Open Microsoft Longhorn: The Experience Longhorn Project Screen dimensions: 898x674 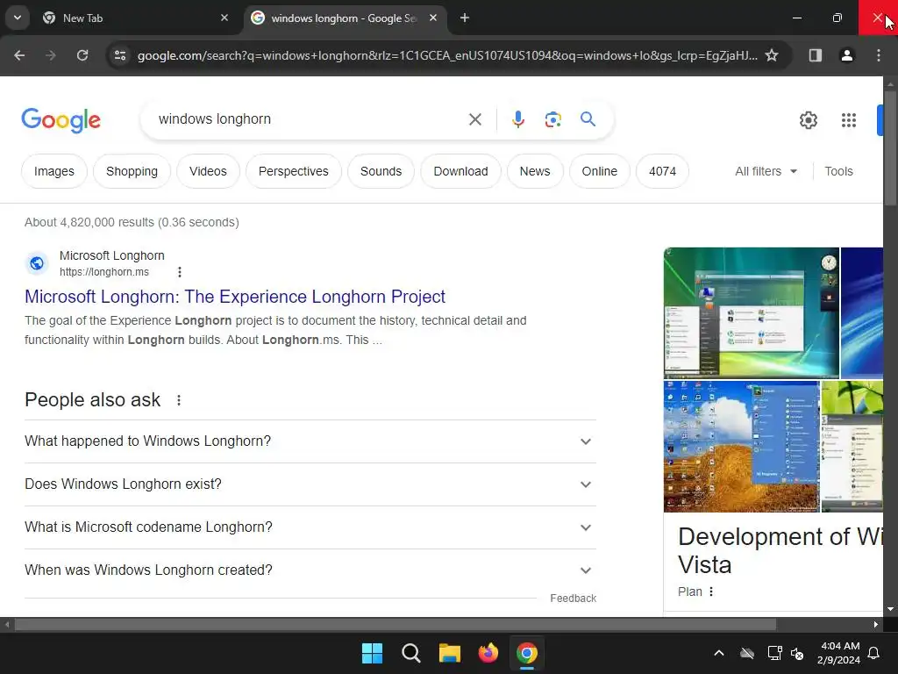[x=235, y=297]
